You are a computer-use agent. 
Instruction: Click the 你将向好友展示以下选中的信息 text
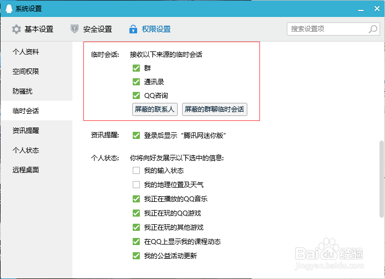pos(177,158)
